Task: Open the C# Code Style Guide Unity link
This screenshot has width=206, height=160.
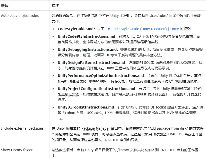Action: click(142, 29)
